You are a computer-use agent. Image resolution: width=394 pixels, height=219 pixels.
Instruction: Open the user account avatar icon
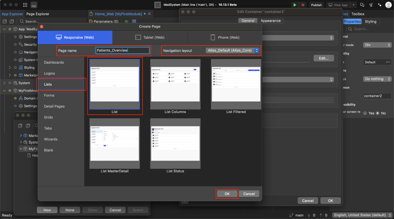389,5
